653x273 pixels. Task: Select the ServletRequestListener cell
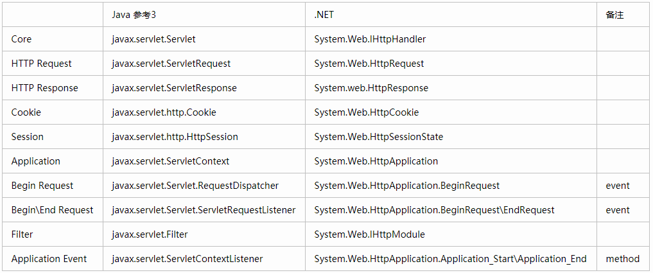click(204, 209)
